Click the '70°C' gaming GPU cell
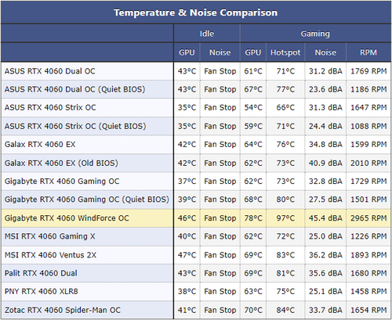The height and width of the screenshot is (320, 392). click(x=253, y=310)
